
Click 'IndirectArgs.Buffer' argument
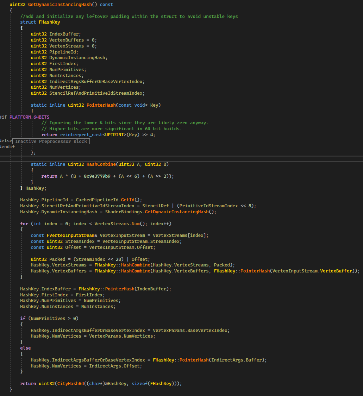click(237, 360)
